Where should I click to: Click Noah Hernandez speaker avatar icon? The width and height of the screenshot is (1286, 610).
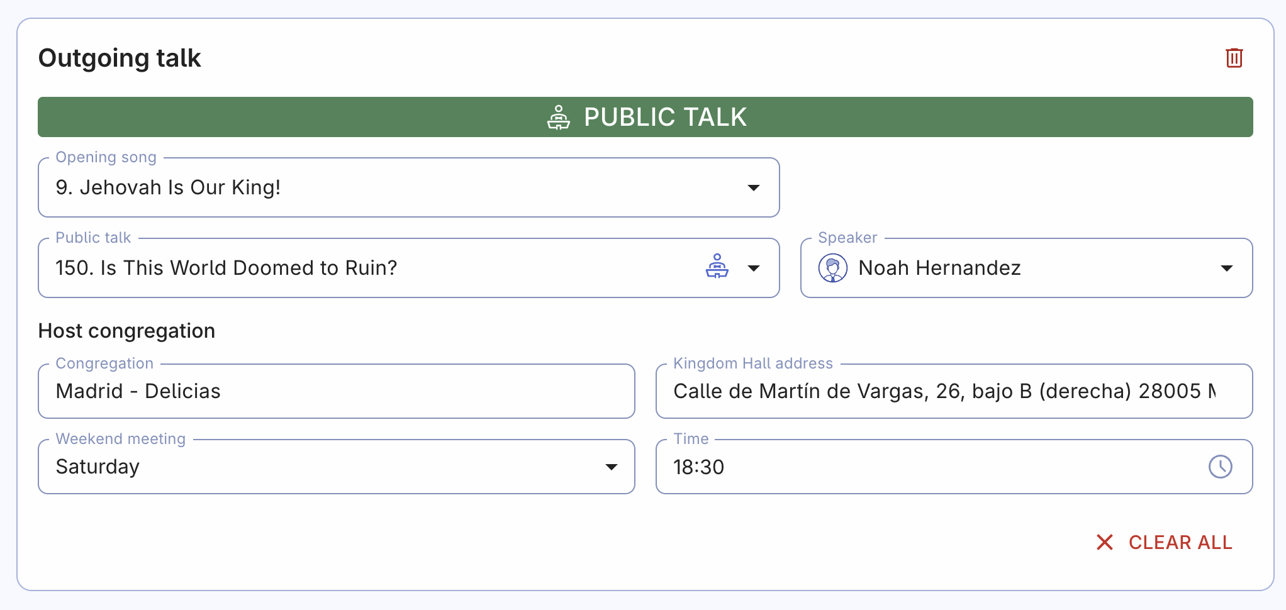point(832,268)
